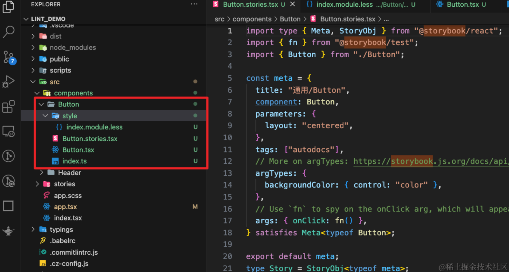Click breadcrumb segment src

point(220,19)
